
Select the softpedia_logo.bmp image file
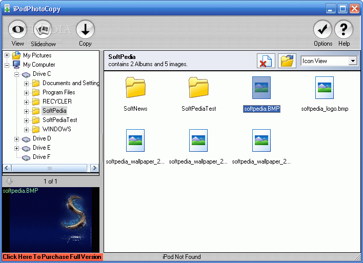[325, 88]
